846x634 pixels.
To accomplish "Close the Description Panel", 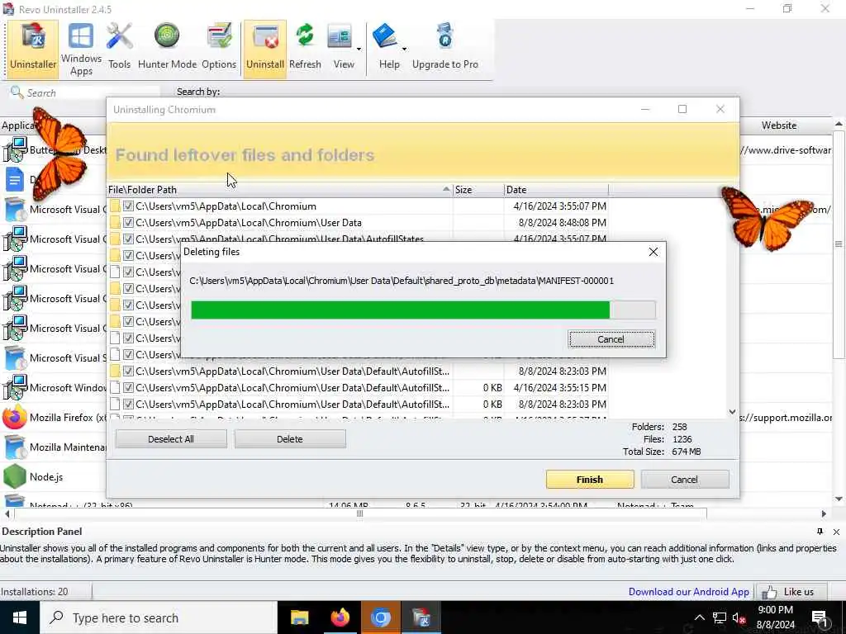I will click(x=836, y=532).
